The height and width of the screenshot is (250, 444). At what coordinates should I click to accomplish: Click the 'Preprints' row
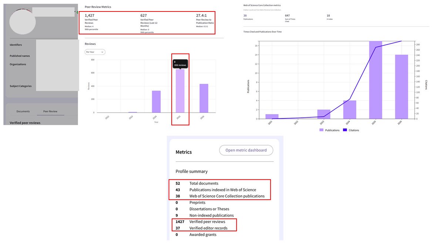(190, 203)
